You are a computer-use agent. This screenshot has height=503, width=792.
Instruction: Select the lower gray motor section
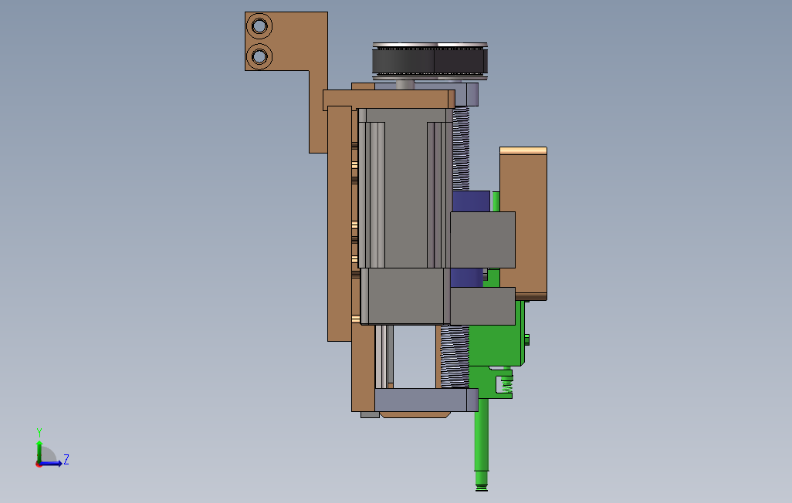(405, 296)
